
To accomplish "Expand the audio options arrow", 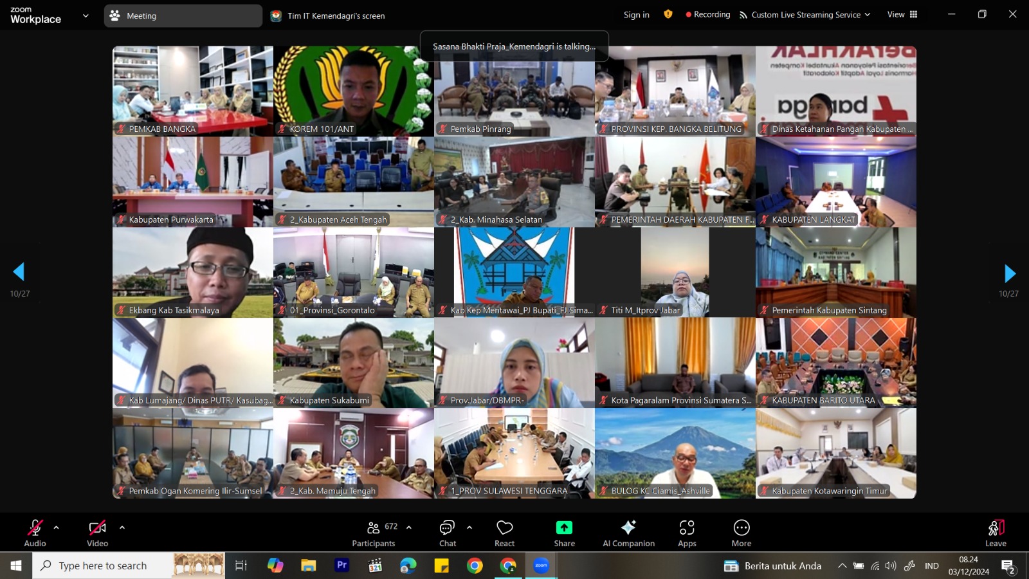I will (x=57, y=528).
